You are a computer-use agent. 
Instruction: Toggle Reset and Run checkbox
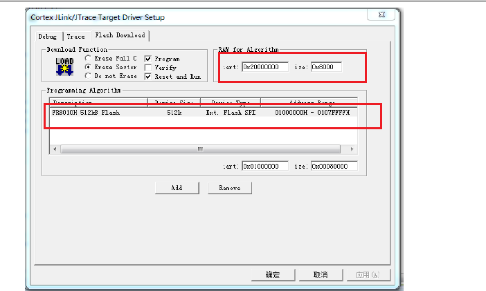click(x=148, y=77)
